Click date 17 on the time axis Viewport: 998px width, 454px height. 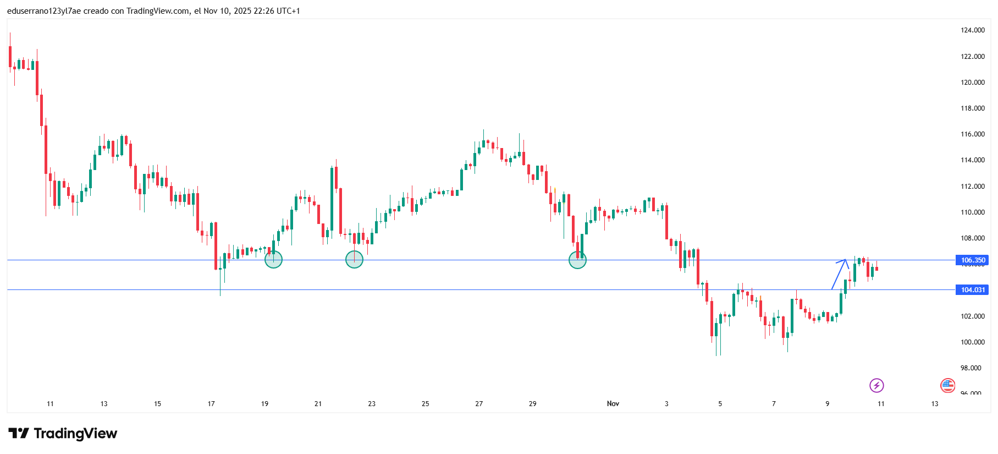click(211, 404)
